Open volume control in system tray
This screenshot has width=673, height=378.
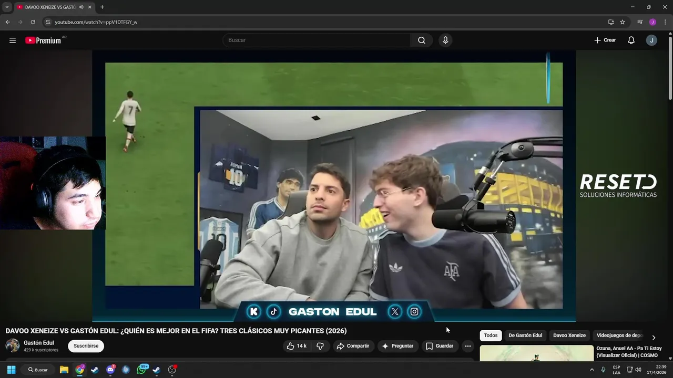[x=638, y=370]
